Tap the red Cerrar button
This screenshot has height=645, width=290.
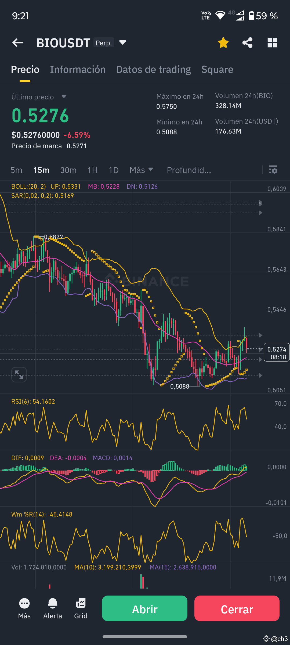coord(237,608)
